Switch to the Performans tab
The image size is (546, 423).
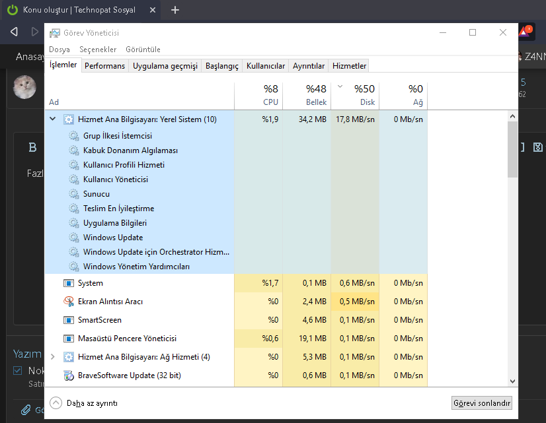coord(104,66)
